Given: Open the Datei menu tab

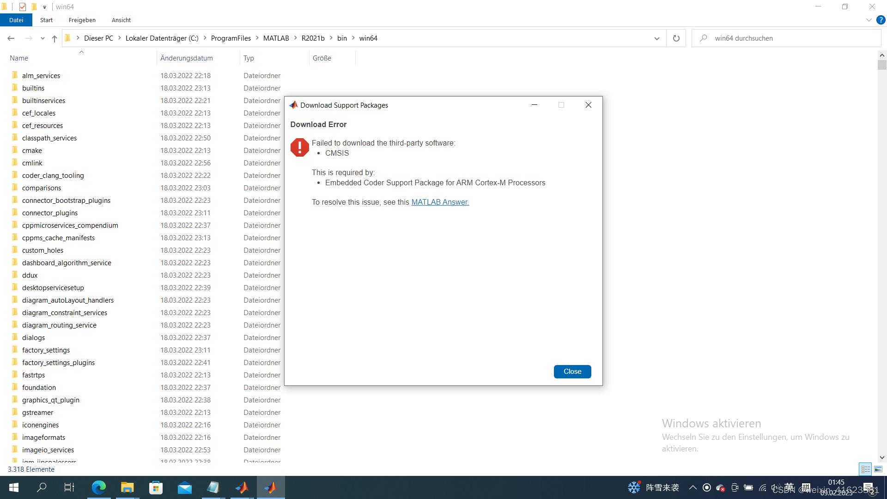Looking at the screenshot, I should click(16, 20).
